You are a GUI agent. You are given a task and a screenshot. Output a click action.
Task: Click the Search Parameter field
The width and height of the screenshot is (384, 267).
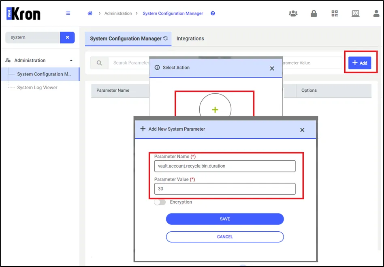point(129,63)
